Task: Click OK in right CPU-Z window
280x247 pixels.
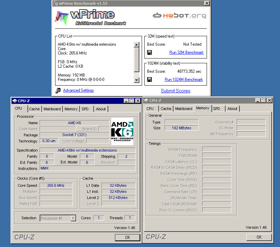Action: click(x=259, y=237)
